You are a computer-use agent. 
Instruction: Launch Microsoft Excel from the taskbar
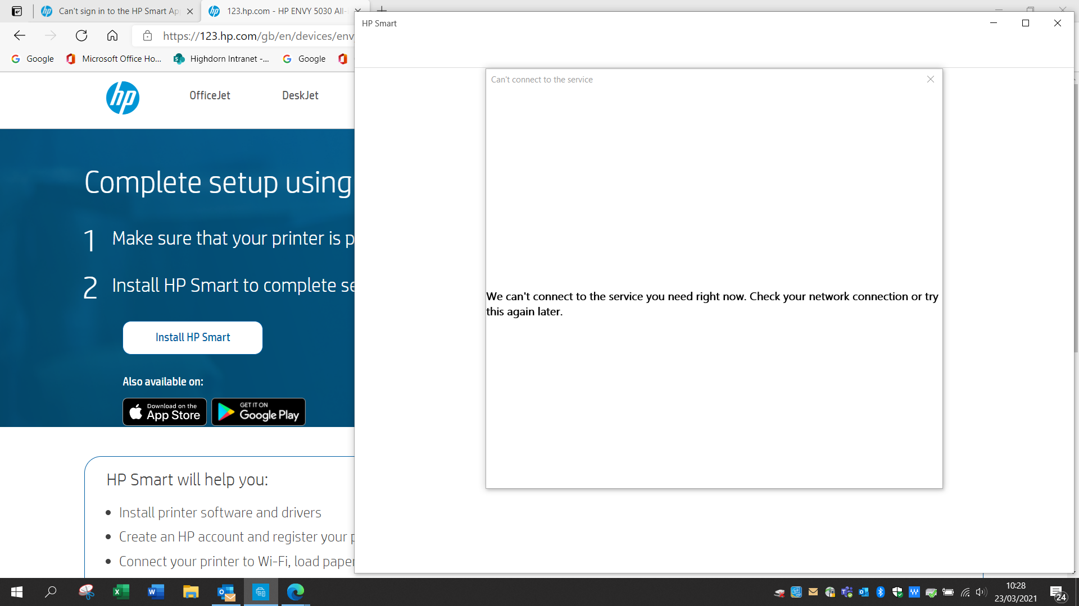[121, 592]
